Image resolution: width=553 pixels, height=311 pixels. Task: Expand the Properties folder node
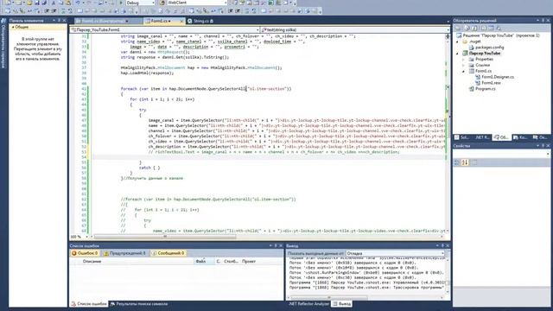(464, 60)
